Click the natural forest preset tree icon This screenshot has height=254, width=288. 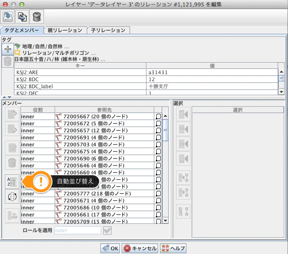[x=18, y=46]
